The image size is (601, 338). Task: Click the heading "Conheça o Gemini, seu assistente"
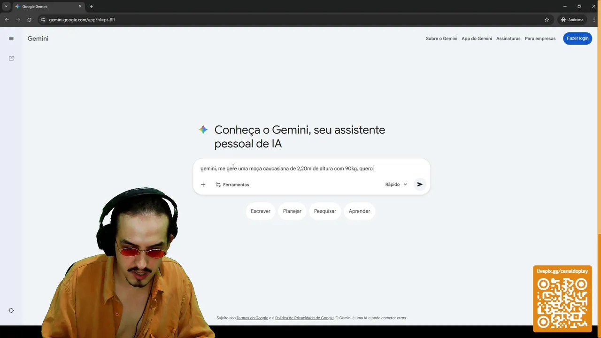[300, 130]
